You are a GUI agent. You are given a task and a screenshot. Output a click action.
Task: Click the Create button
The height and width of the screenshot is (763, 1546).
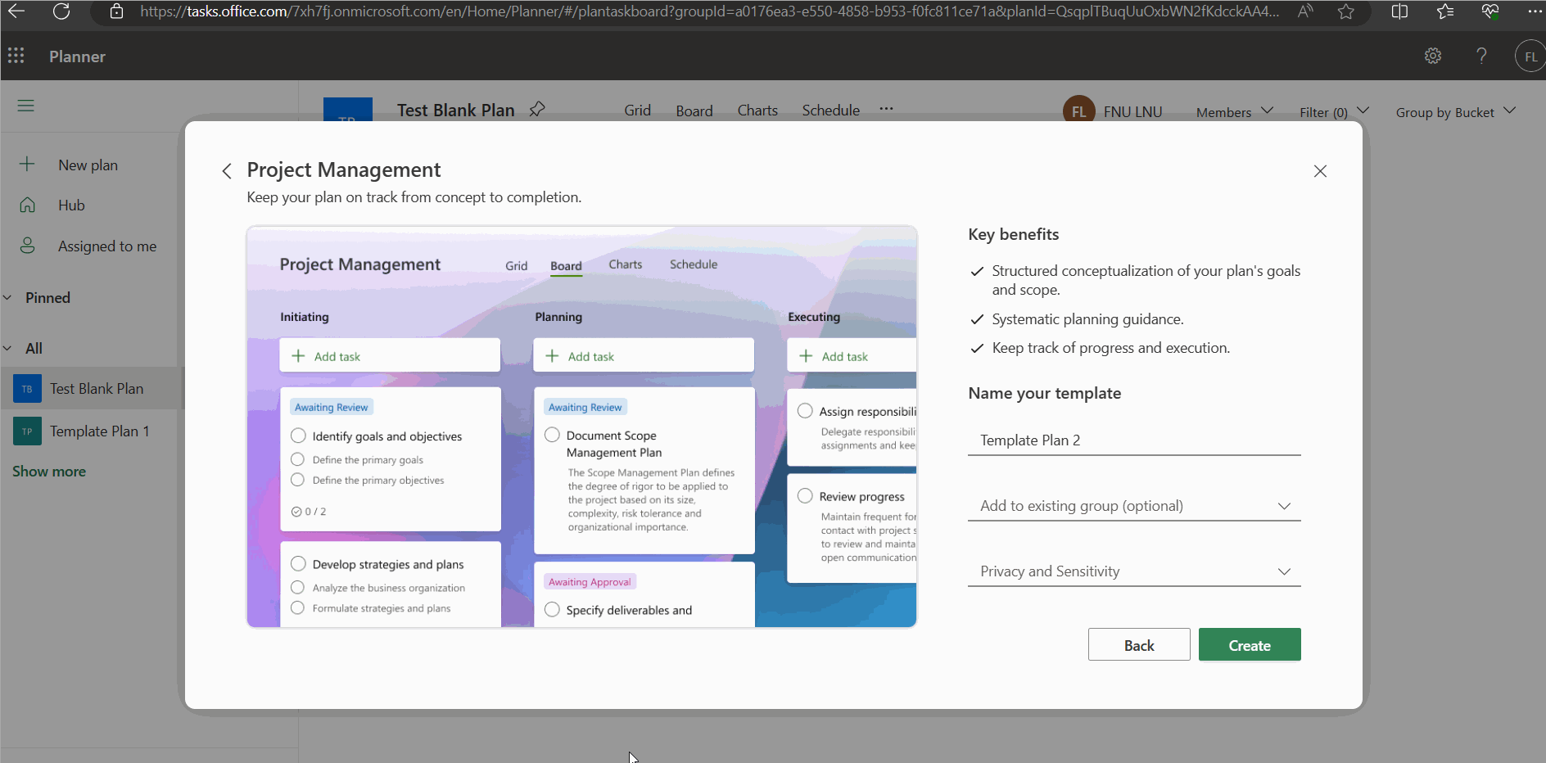(1250, 645)
